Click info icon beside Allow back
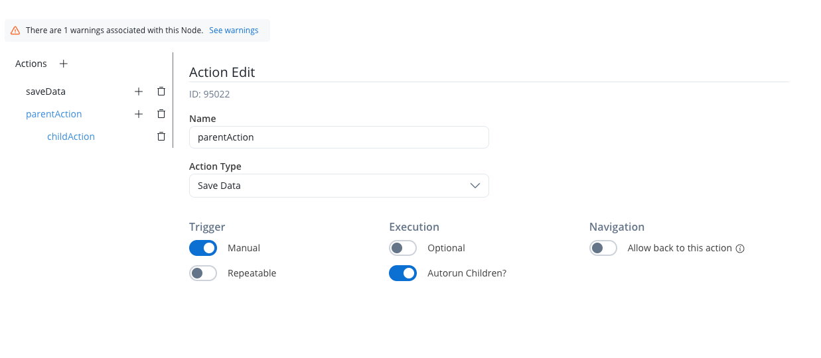The image size is (821, 358). [741, 249]
